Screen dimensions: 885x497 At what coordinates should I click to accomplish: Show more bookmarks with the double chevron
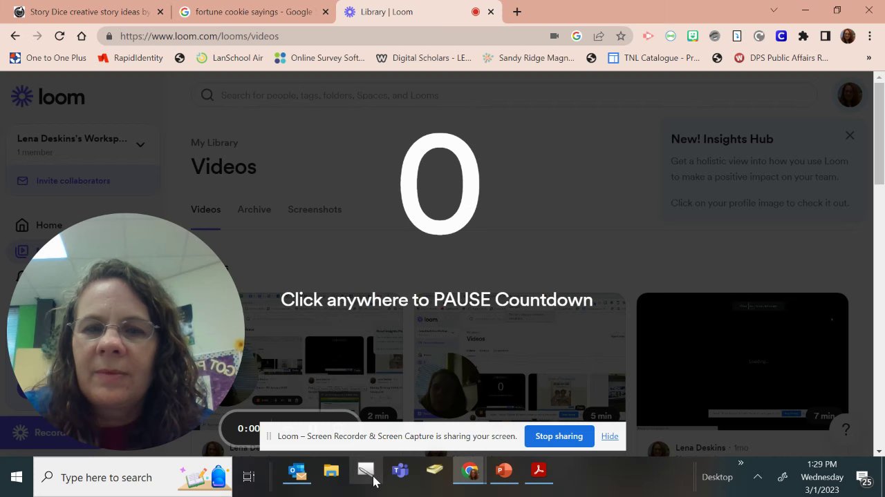(869, 58)
